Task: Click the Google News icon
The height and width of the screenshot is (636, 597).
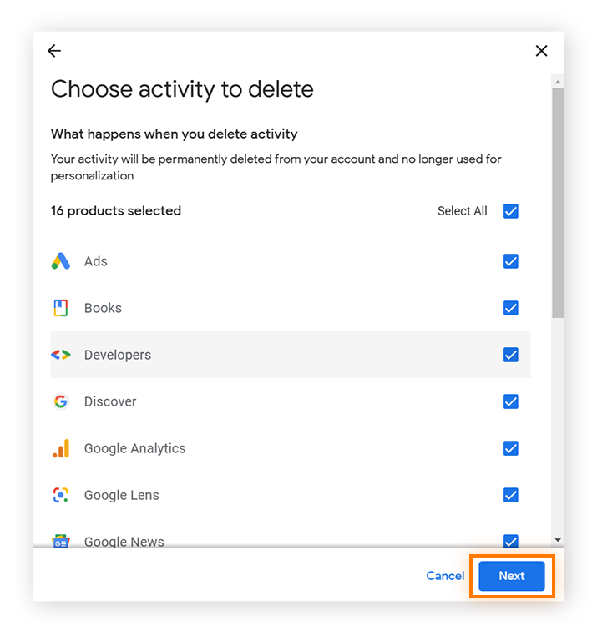Action: pyautogui.click(x=61, y=541)
